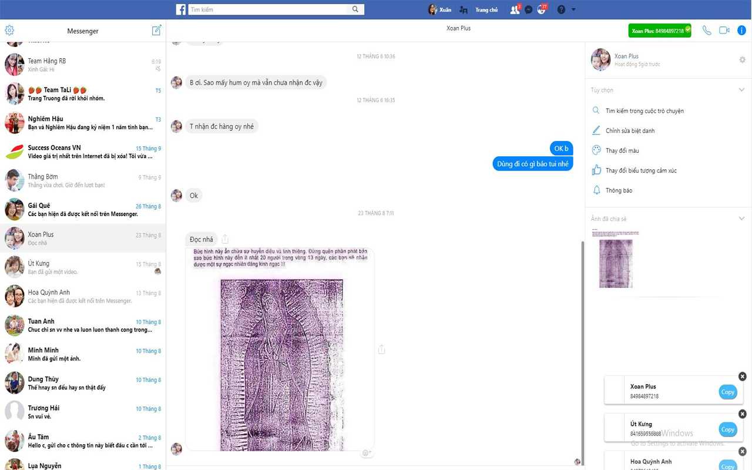Compose a new Messenger message

click(x=157, y=29)
